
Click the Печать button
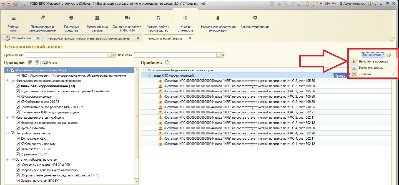50,62
